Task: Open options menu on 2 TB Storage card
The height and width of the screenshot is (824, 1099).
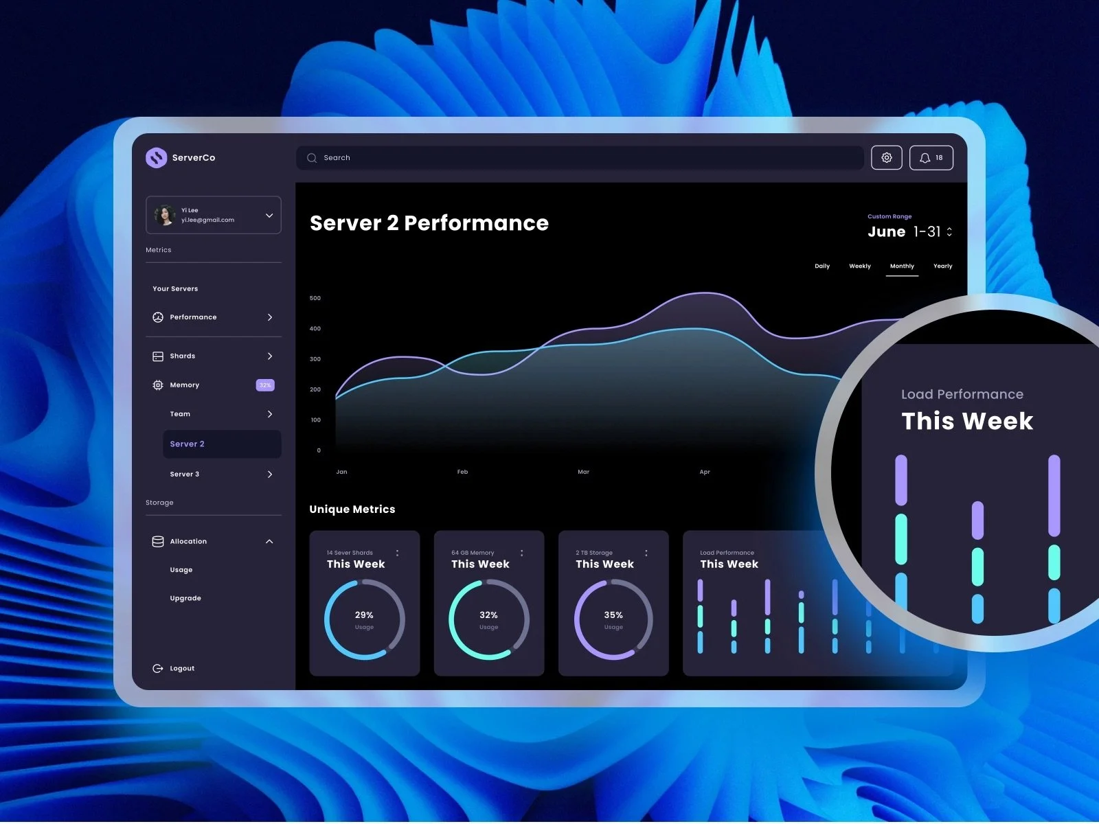Action: tap(646, 553)
